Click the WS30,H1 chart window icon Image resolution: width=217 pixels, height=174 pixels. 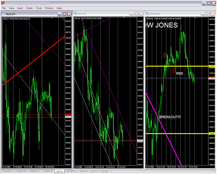click(147, 14)
